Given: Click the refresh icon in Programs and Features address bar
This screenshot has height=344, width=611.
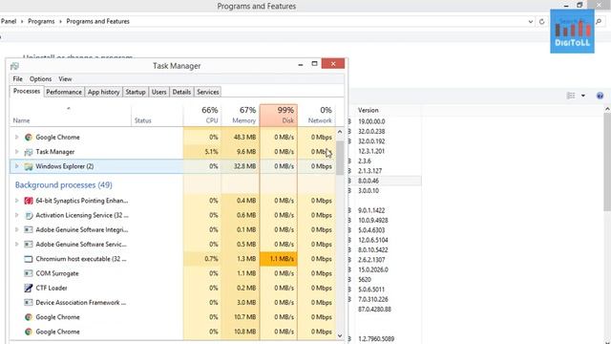Looking at the screenshot, I should [541, 22].
